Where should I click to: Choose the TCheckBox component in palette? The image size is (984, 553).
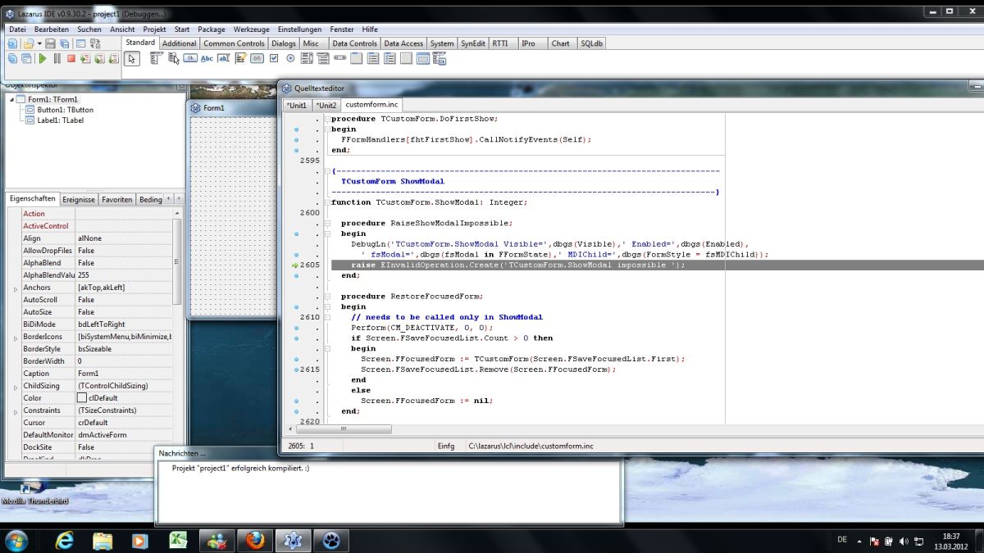[x=274, y=58]
